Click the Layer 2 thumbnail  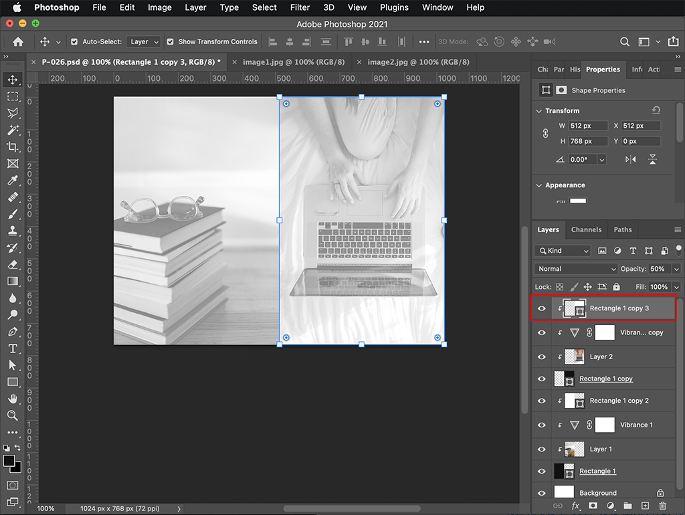click(575, 357)
